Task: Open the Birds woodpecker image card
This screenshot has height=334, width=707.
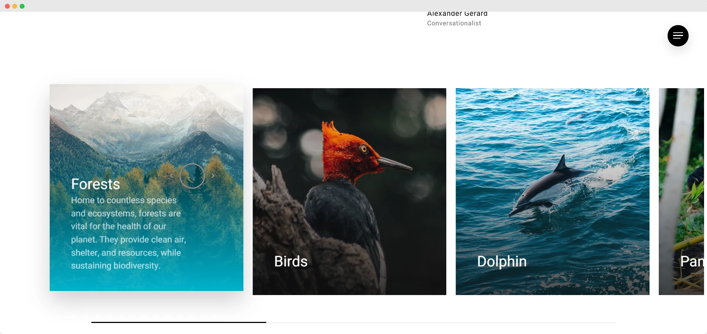Action: 349,191
